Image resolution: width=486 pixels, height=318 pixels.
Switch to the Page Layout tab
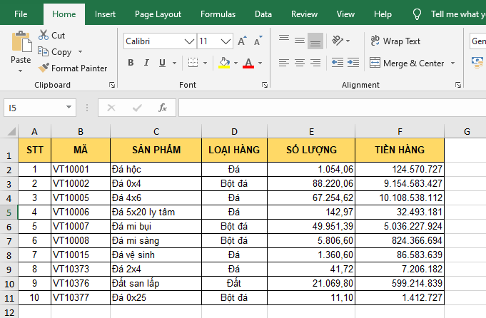pyautogui.click(x=158, y=14)
